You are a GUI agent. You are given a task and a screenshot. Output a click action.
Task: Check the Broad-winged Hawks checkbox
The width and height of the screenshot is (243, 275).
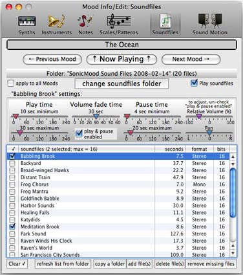coord(12,170)
